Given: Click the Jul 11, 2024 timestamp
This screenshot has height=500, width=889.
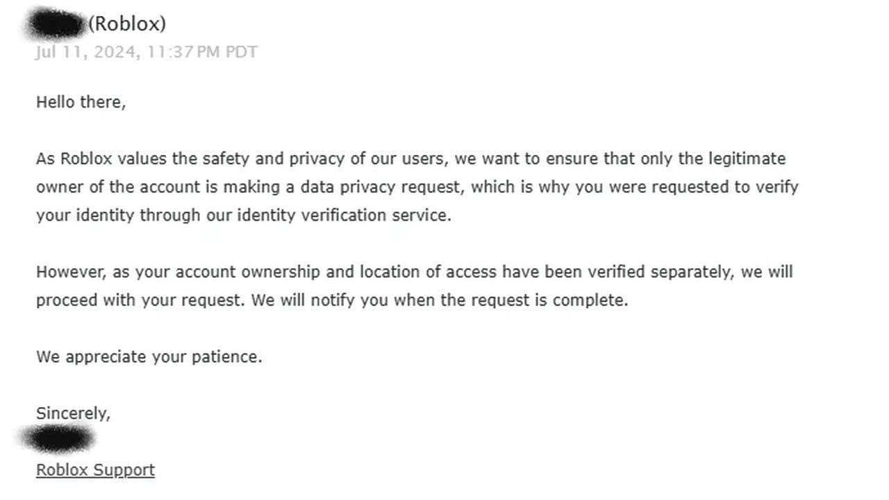Looking at the screenshot, I should point(86,52).
